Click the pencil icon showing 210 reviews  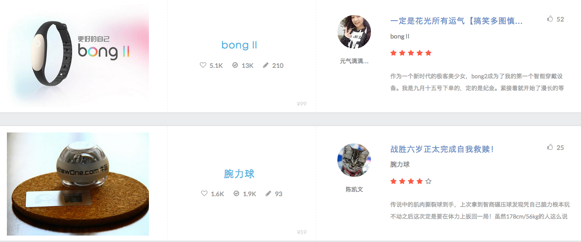[266, 65]
